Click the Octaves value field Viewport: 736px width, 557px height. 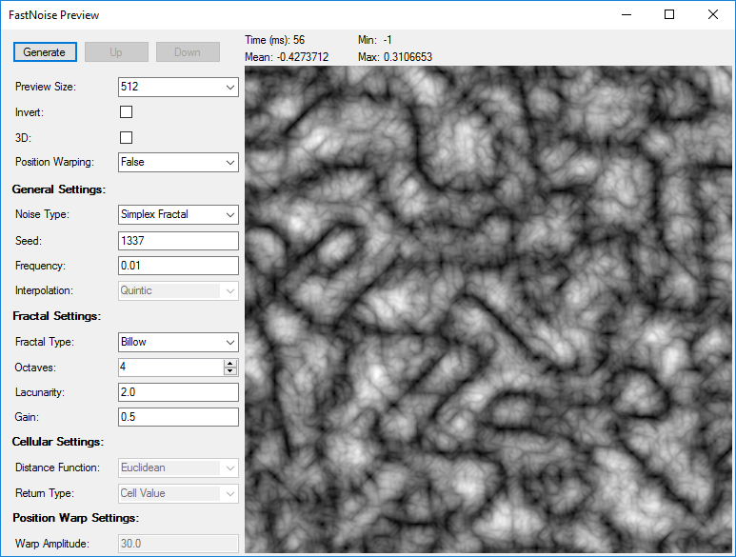click(x=171, y=368)
